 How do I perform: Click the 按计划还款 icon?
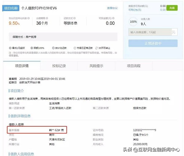coord(53,48)
